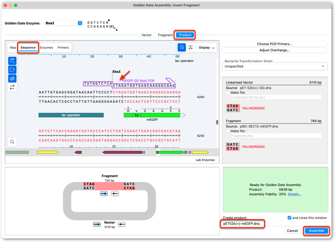Click the yellow arrow feature right of mEGFP

coord(200,152)
